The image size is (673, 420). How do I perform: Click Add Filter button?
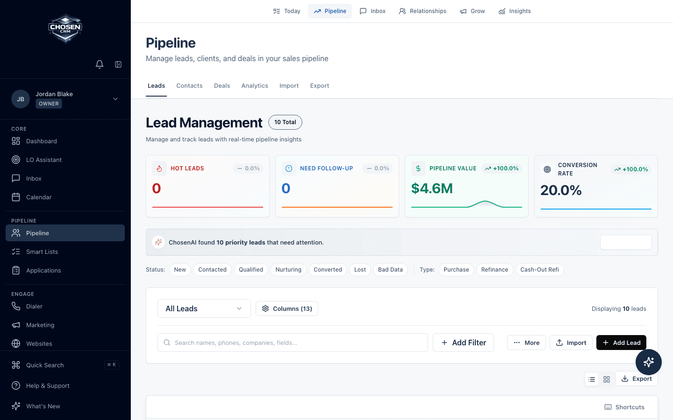click(463, 343)
